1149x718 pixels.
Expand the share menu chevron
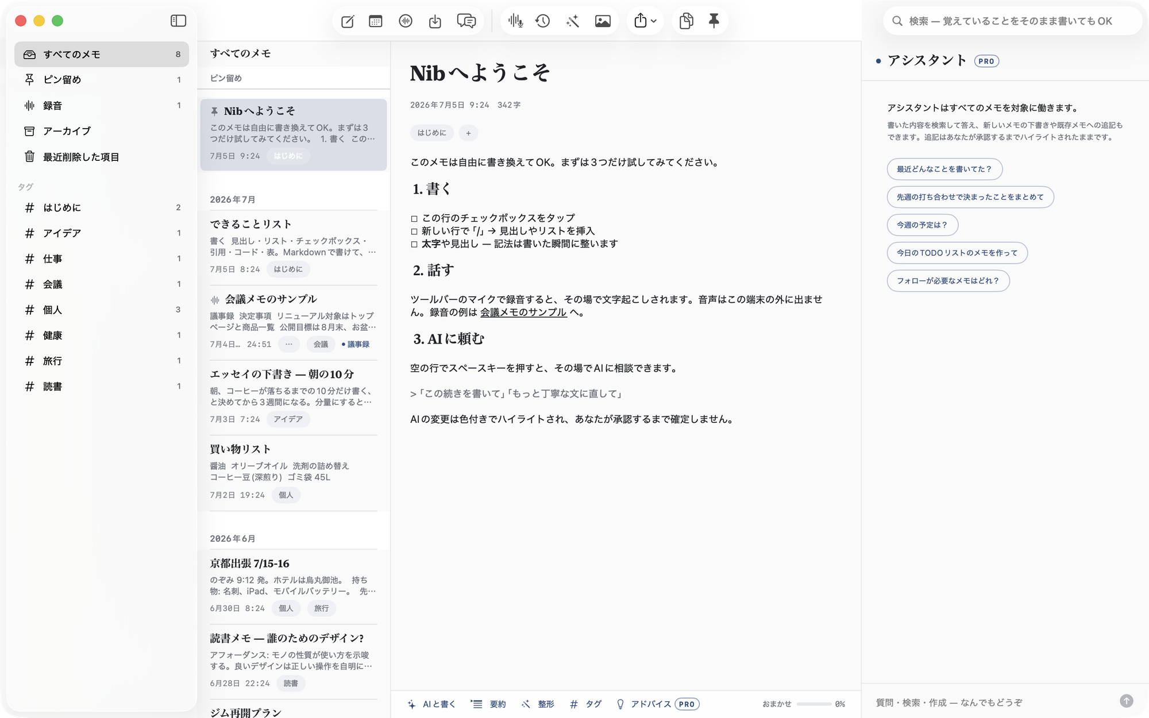pyautogui.click(x=654, y=21)
